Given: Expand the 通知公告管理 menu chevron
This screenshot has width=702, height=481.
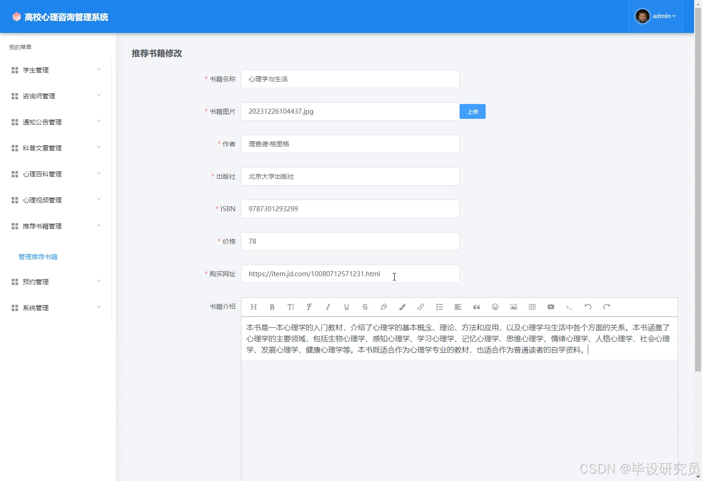Looking at the screenshot, I should 98,122.
